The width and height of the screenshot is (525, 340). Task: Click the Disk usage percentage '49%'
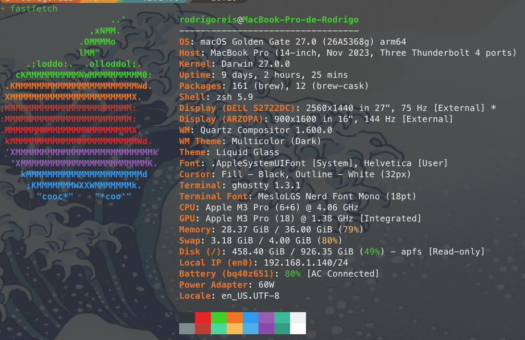(x=372, y=252)
